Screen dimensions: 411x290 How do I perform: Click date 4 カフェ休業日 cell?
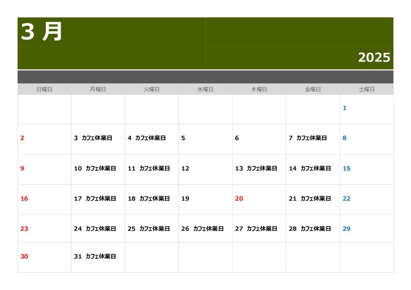(x=152, y=139)
